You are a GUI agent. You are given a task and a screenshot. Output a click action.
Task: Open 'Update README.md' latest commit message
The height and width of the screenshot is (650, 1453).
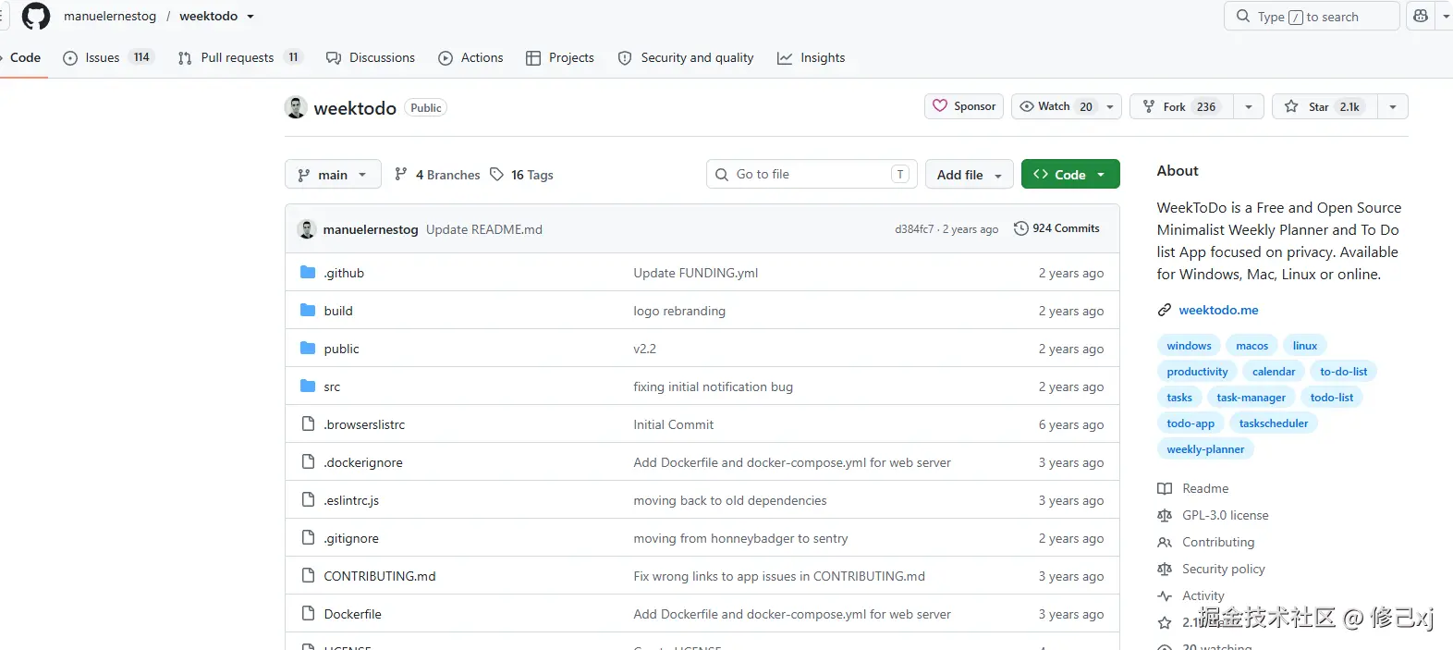click(x=484, y=229)
